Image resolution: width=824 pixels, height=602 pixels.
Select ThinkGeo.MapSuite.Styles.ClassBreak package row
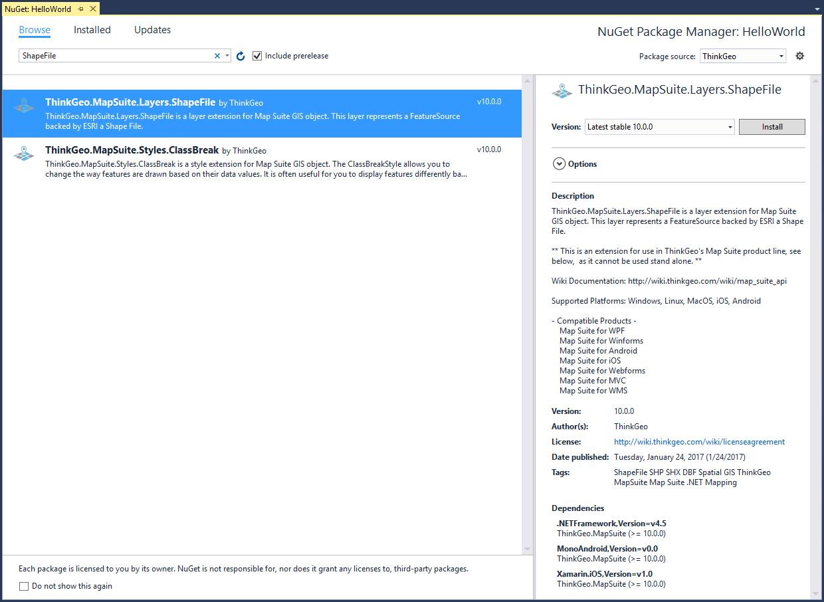(x=262, y=161)
